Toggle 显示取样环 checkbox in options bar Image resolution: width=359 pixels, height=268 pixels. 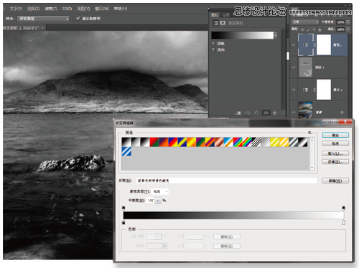pyautogui.click(x=78, y=19)
